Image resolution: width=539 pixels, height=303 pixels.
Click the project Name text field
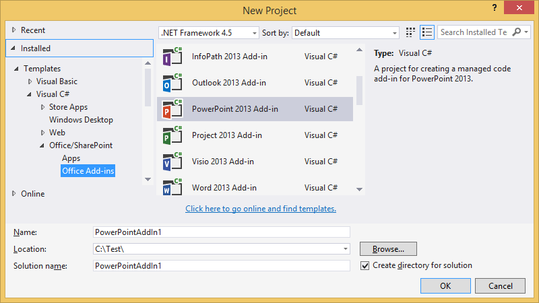tap(222, 232)
